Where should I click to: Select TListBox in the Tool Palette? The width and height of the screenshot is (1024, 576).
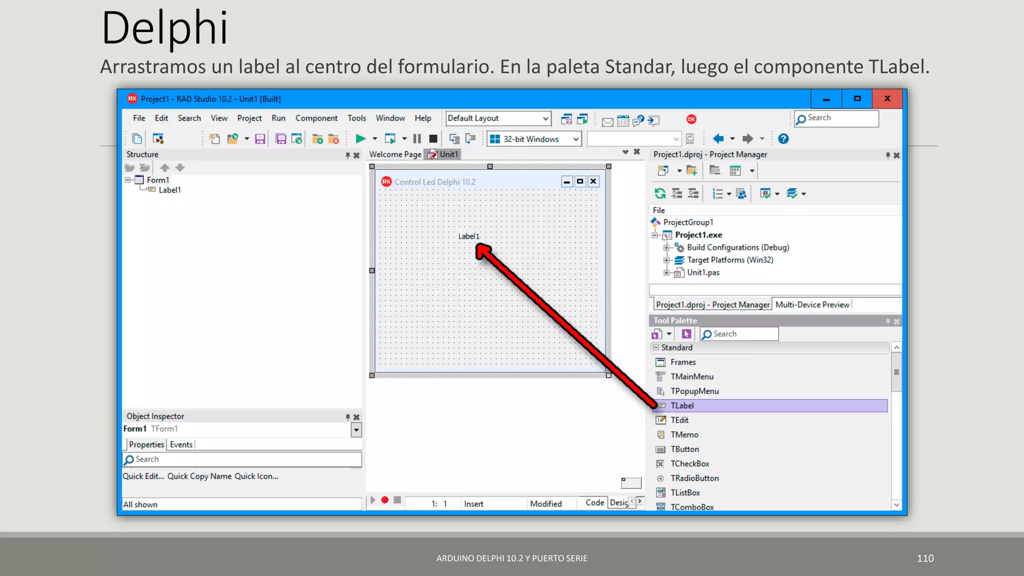[685, 492]
